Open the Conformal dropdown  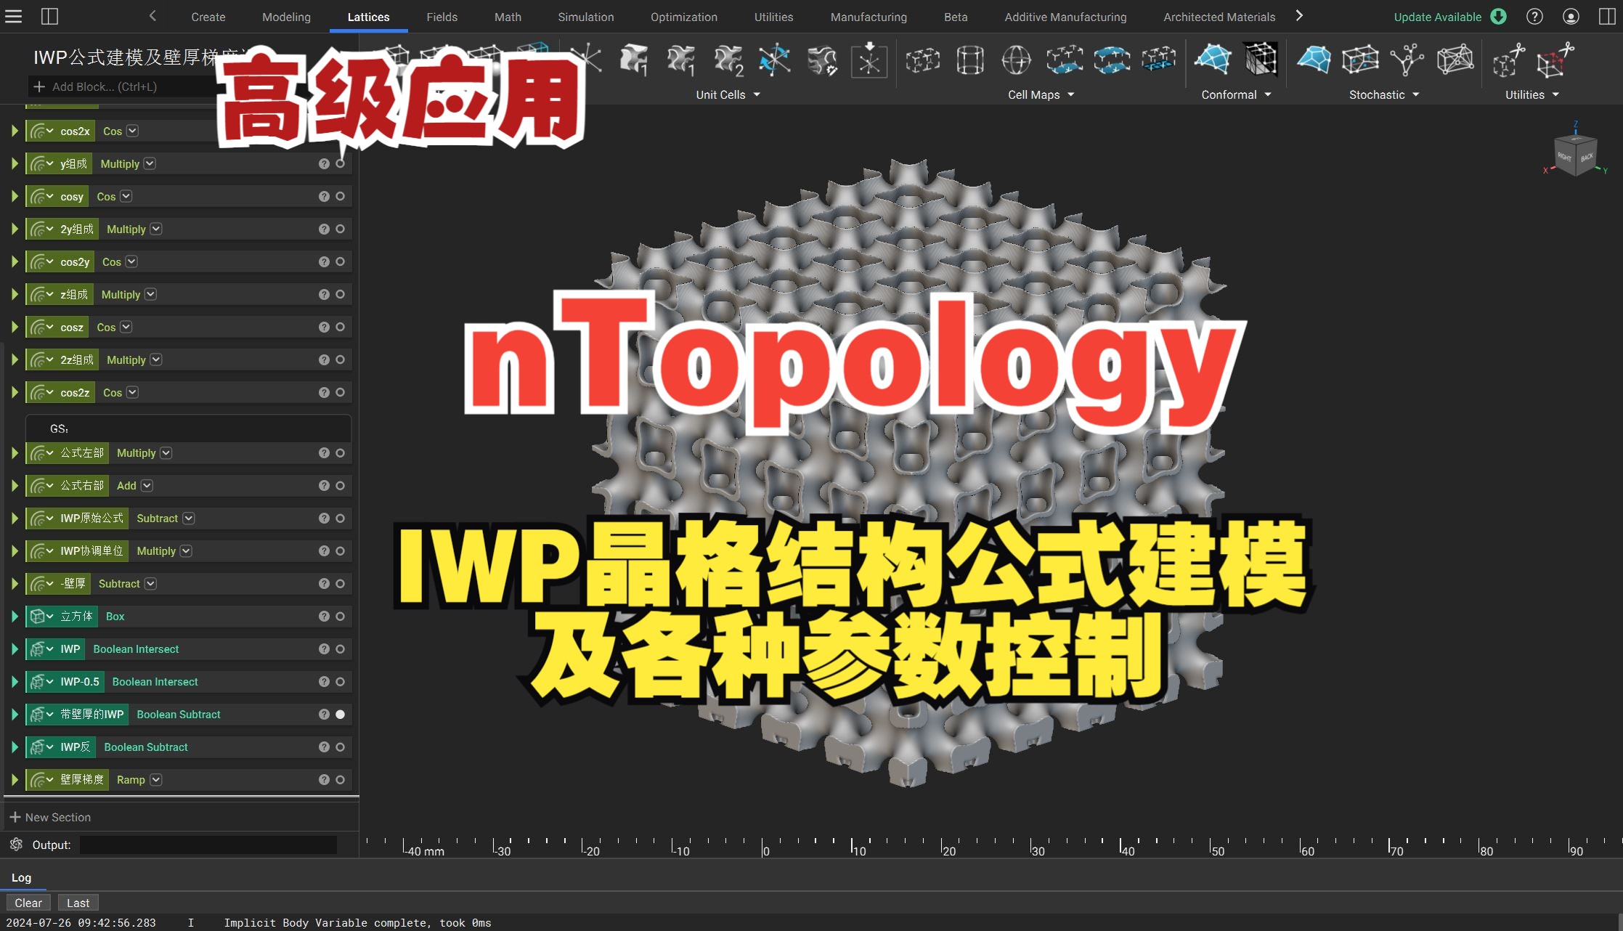coord(1237,95)
